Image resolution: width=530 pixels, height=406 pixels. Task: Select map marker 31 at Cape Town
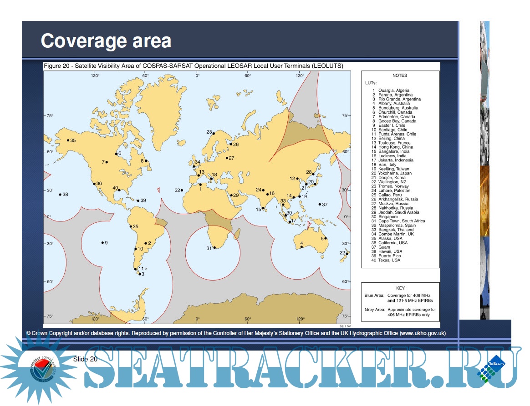coord(214,247)
